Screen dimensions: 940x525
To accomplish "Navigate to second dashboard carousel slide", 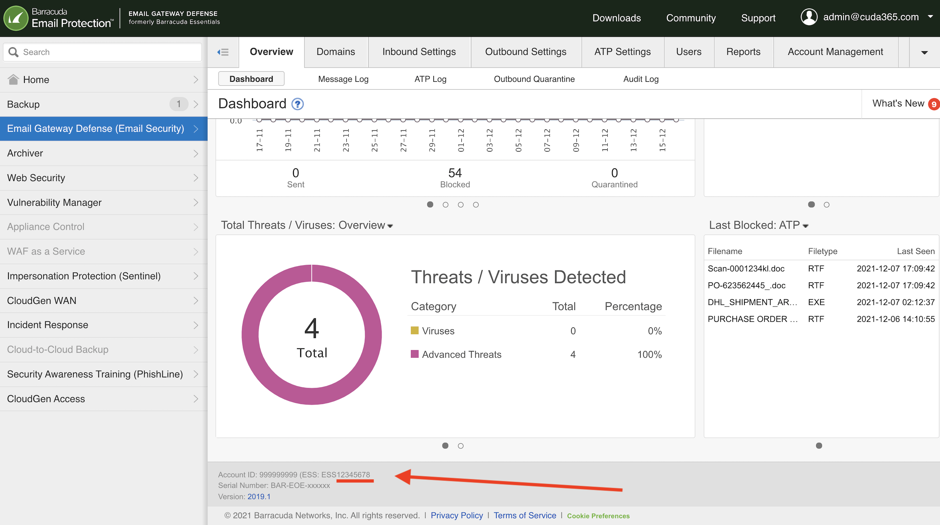I will click(445, 205).
